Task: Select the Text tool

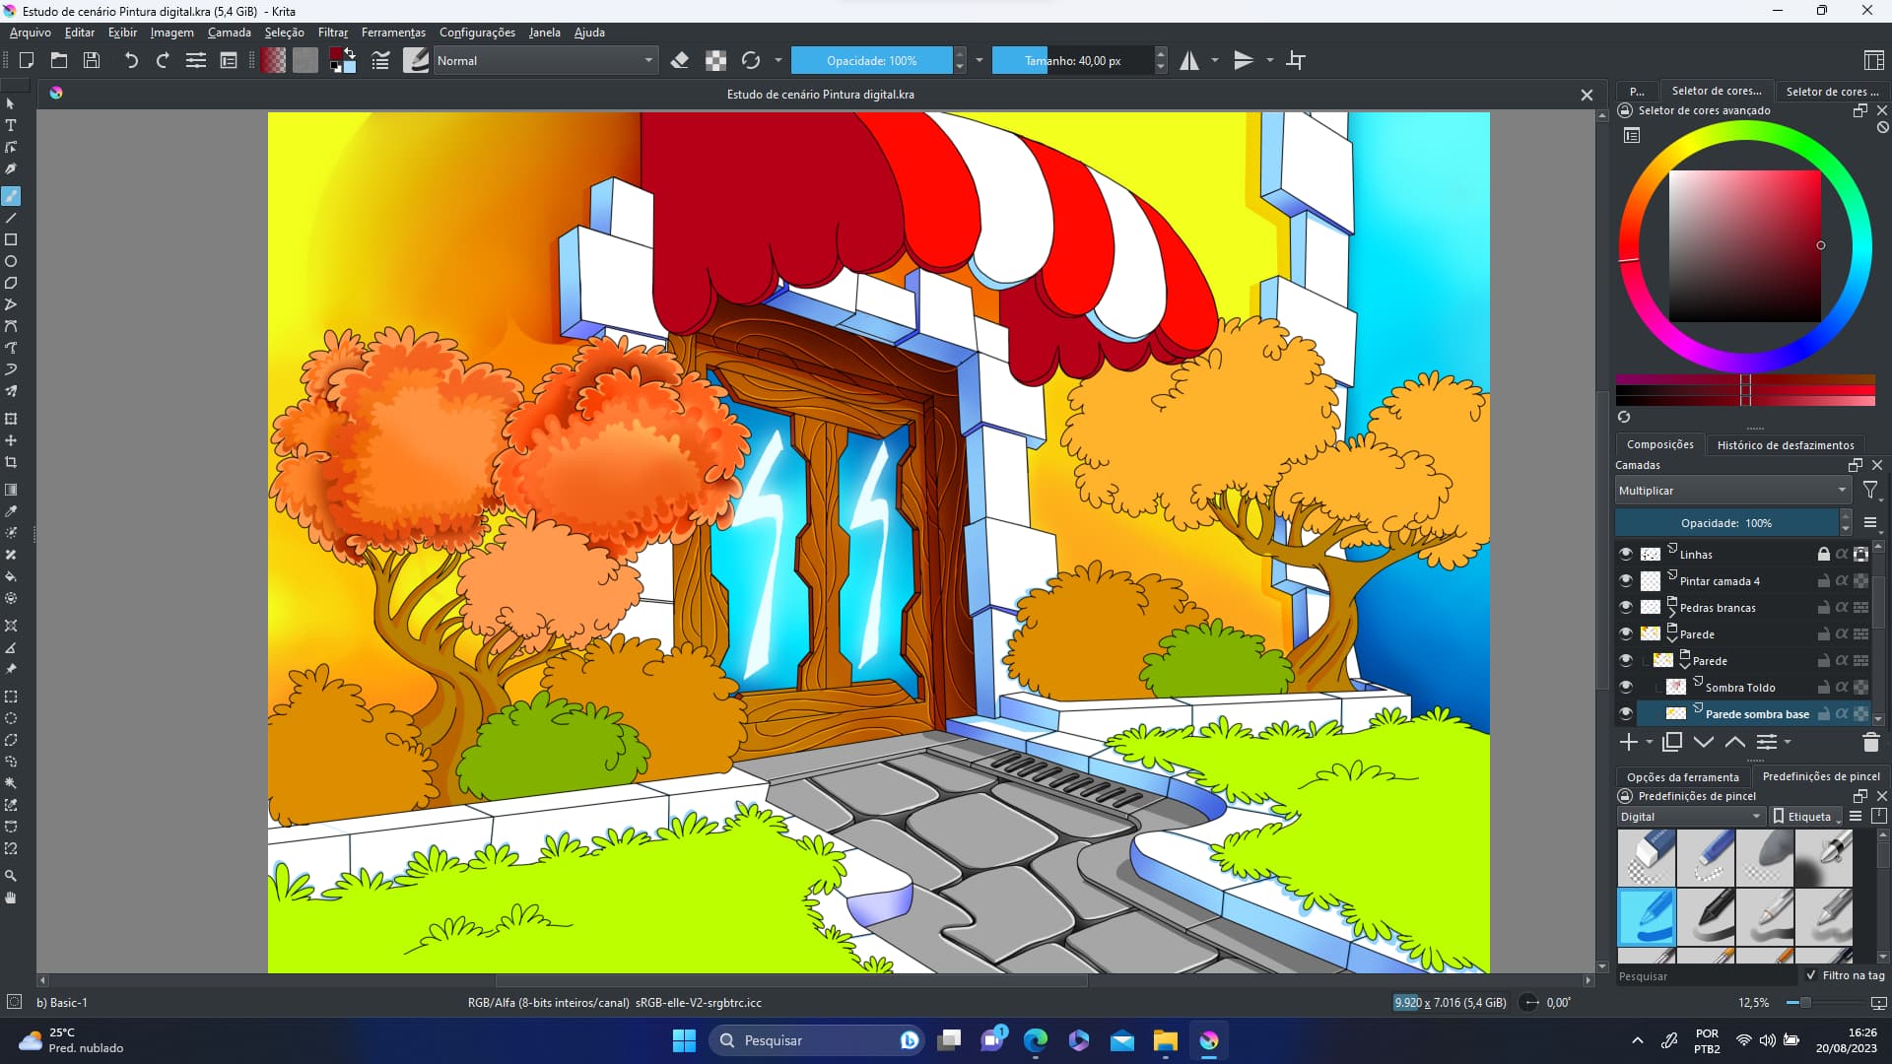Action: pyautogui.click(x=11, y=125)
